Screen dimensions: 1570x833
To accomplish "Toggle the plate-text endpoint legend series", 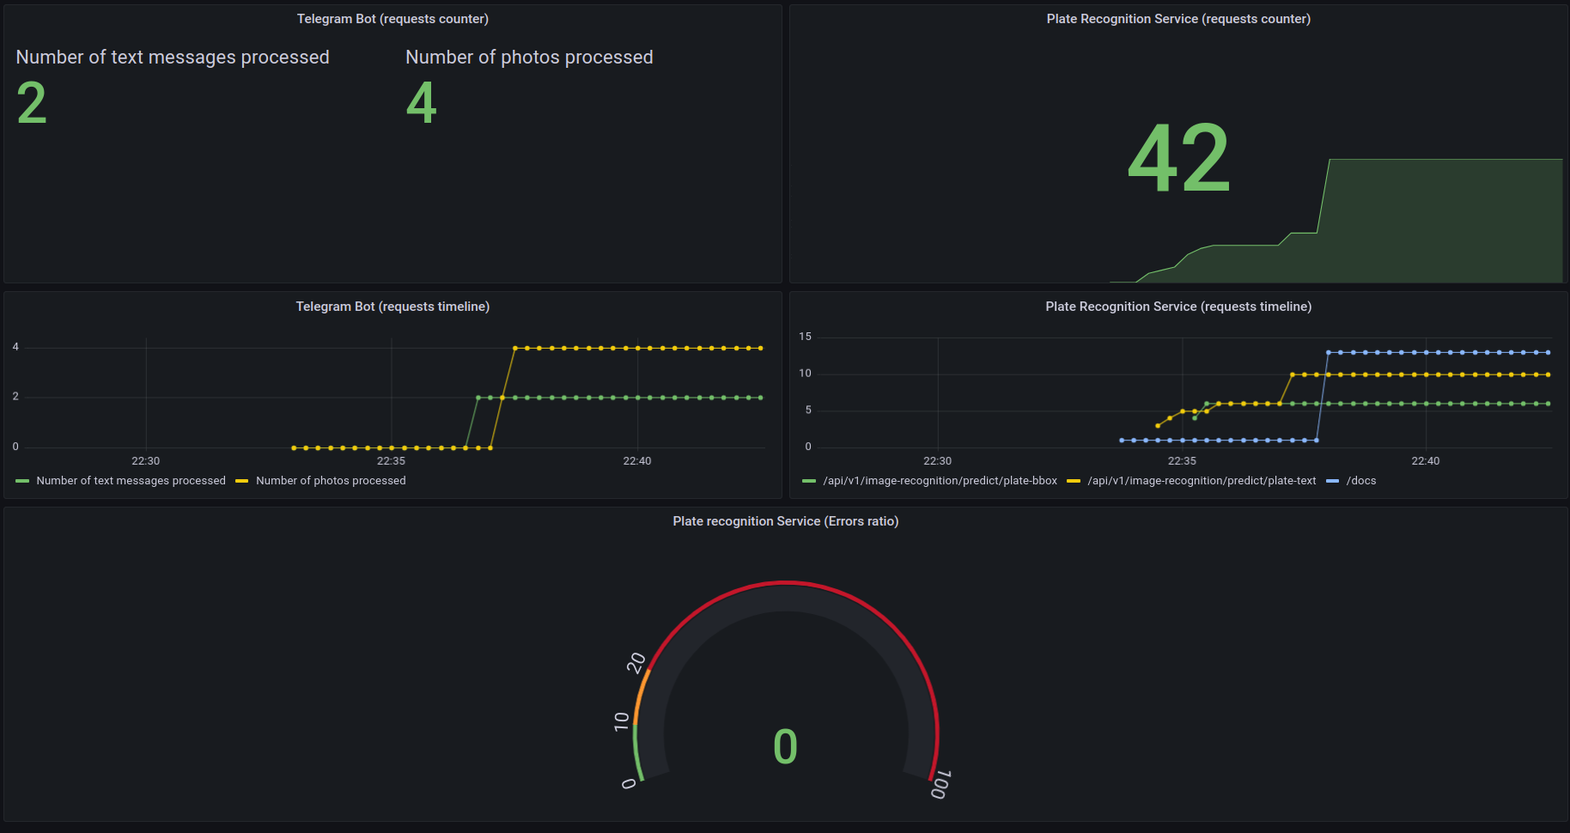I will pos(1202,481).
